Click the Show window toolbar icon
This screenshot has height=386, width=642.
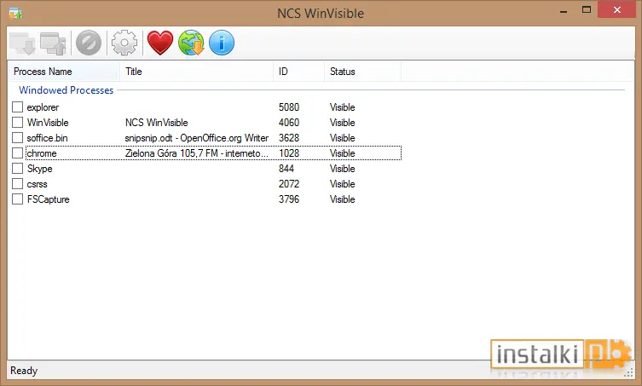click(53, 43)
